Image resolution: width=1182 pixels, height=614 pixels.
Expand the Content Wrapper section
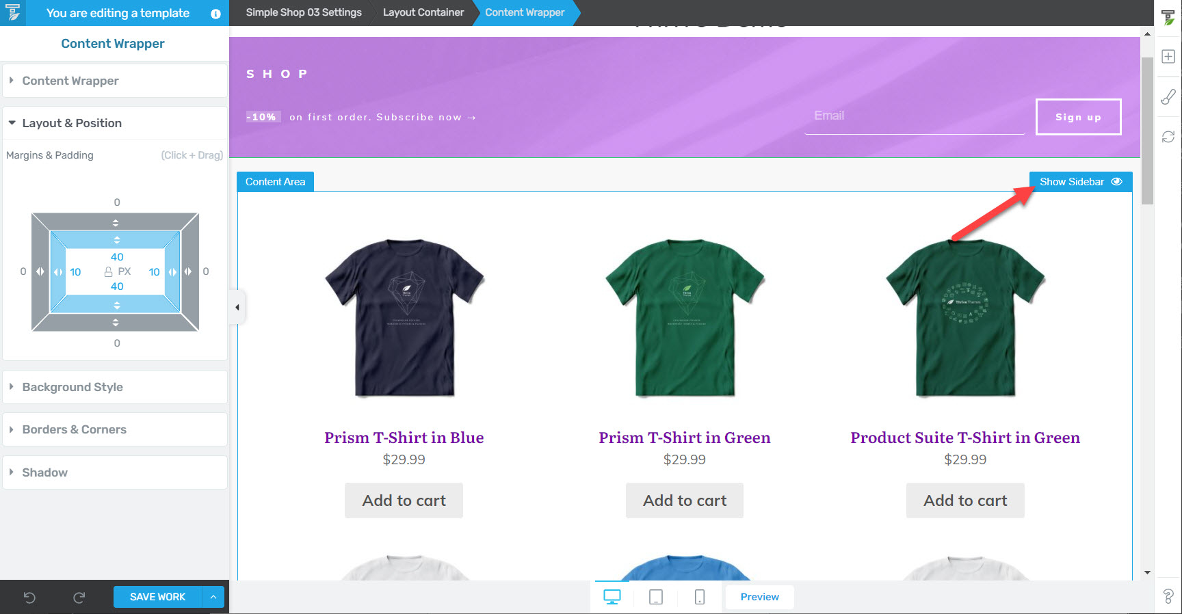pyautogui.click(x=115, y=81)
